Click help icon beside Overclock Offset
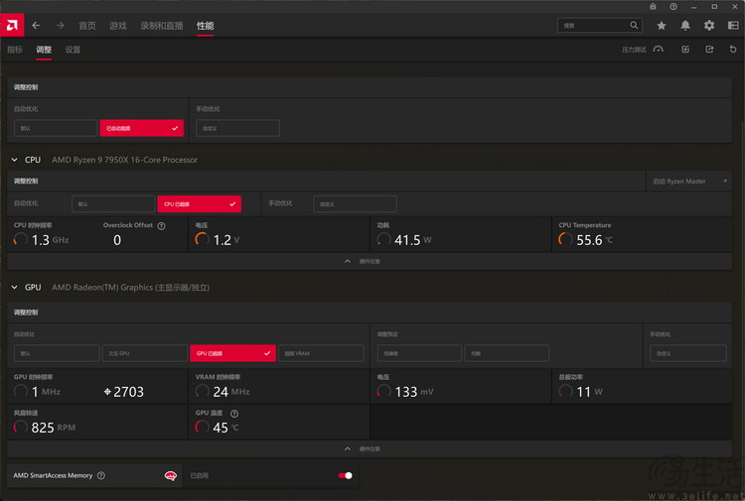 coord(161,226)
